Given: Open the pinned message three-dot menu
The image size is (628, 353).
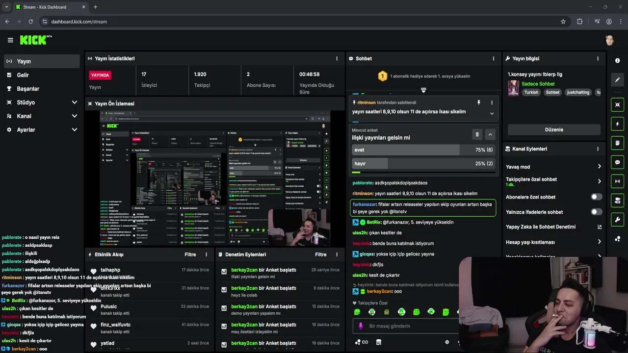Looking at the screenshot, I should click(x=492, y=102).
